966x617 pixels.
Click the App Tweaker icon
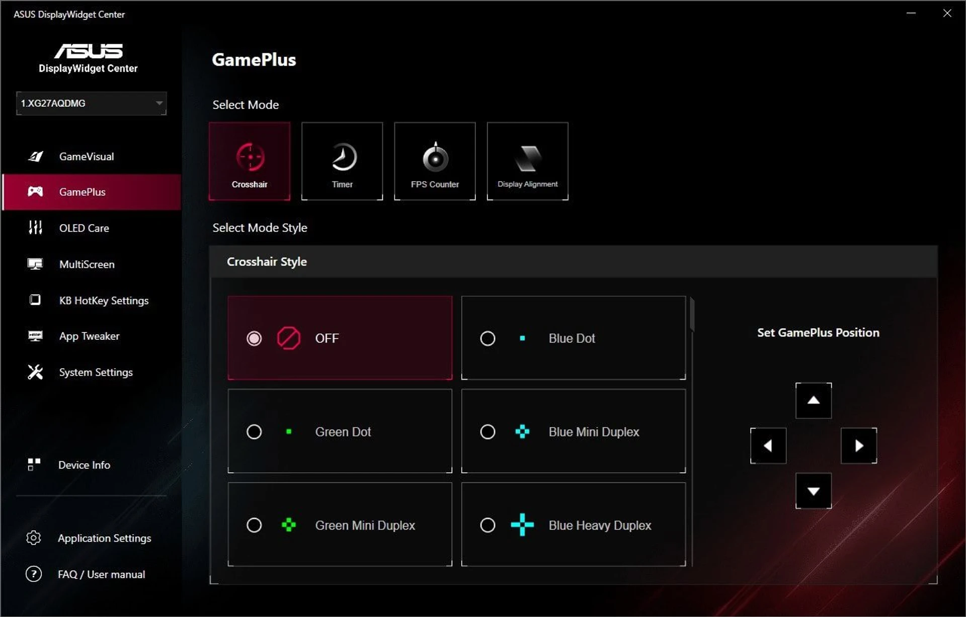pyautogui.click(x=35, y=336)
